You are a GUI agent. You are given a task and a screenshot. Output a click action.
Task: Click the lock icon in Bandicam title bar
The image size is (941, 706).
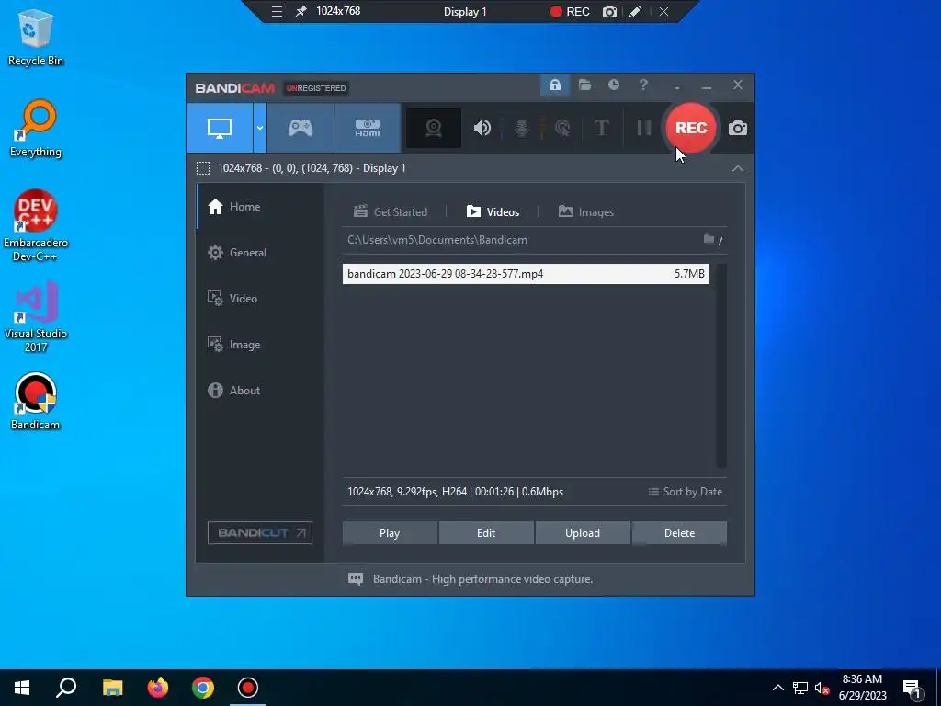tap(554, 85)
